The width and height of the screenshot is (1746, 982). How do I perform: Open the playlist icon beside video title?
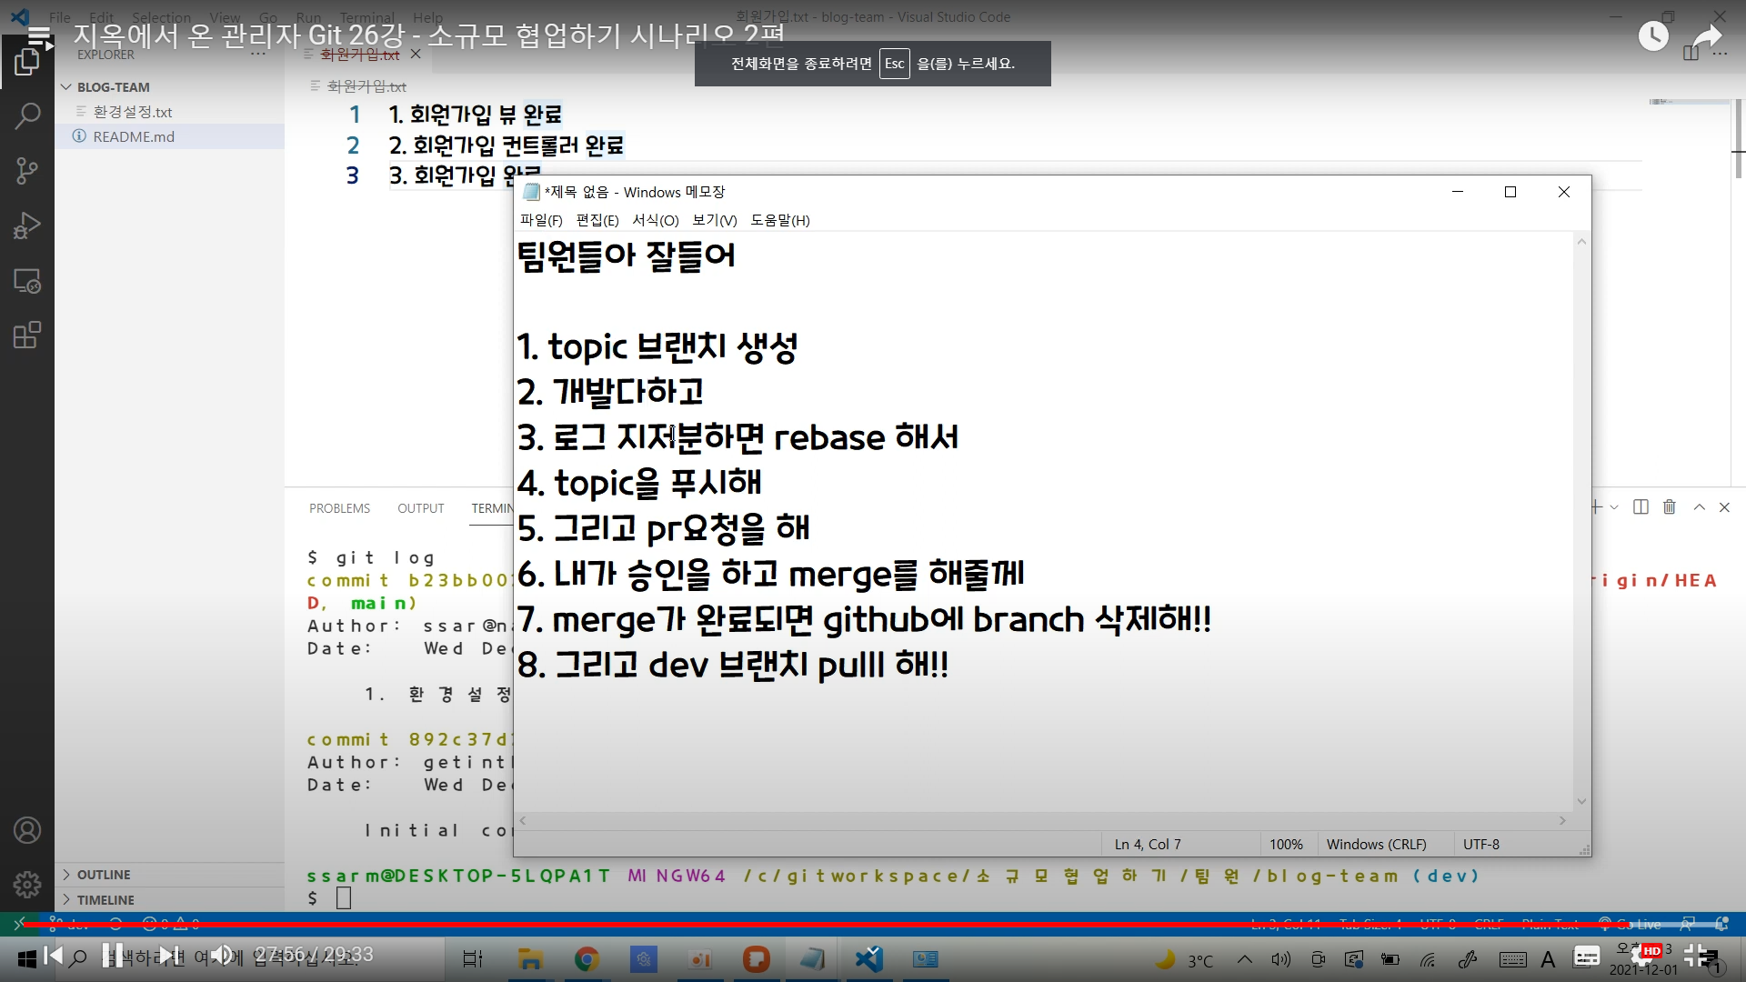coord(40,37)
